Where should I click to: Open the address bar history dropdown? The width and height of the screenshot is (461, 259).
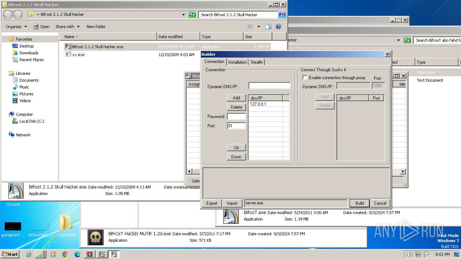pyautogui.click(x=184, y=15)
